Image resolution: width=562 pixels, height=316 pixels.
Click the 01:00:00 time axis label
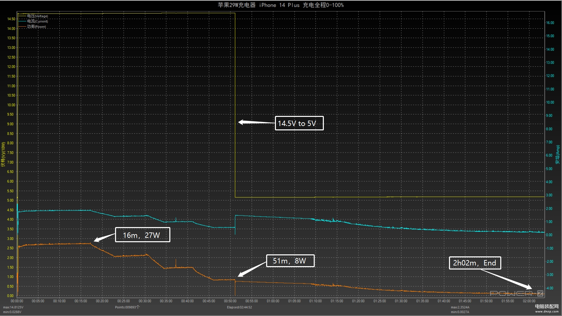coord(273,301)
